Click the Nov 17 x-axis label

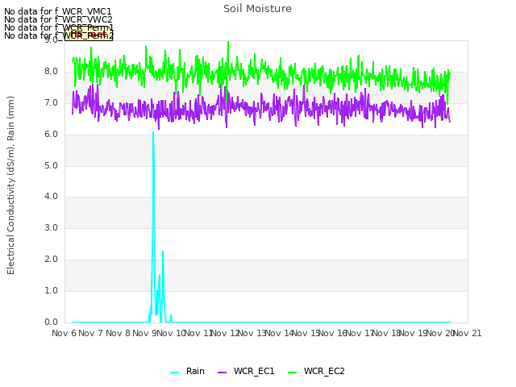(360, 333)
